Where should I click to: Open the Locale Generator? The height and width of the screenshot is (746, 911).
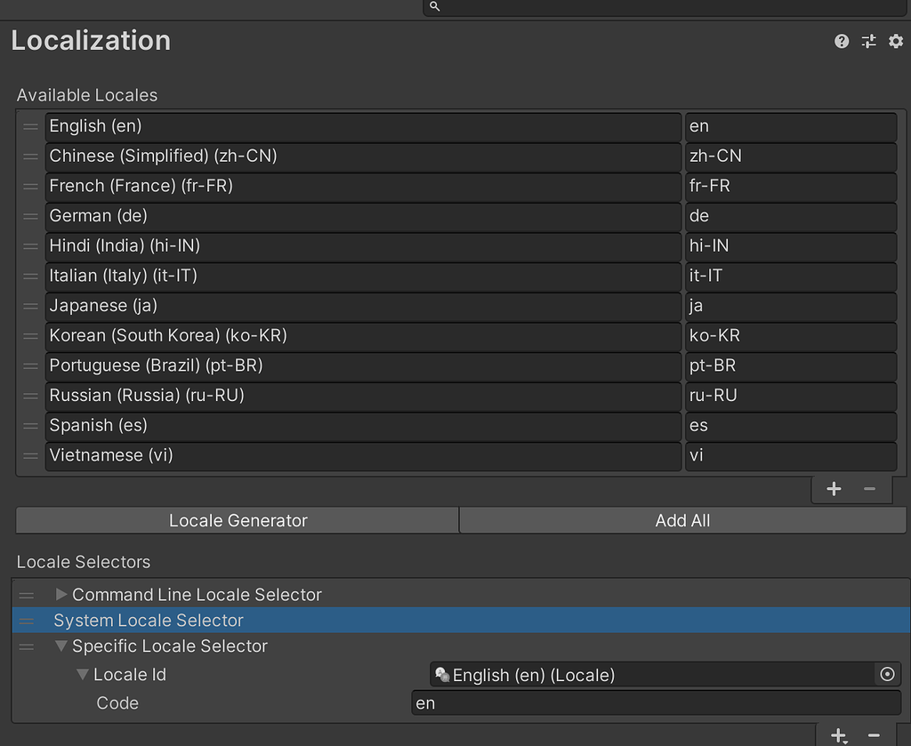pos(236,520)
